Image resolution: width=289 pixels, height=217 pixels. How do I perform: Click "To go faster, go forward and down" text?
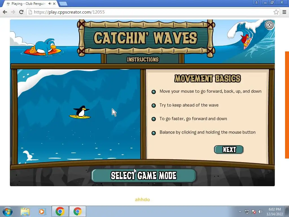[193, 119]
